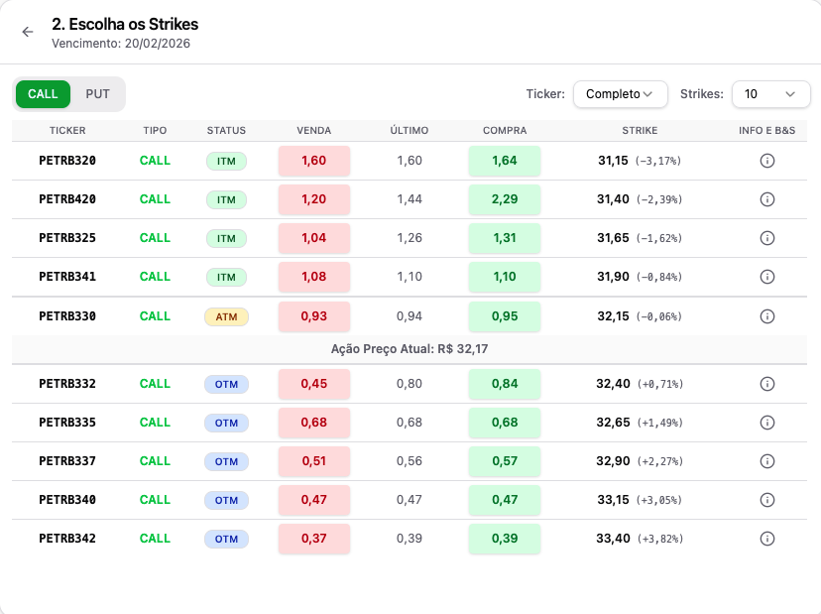This screenshot has height=614, width=821.
Task: Select the CALL option type
Action: [43, 94]
